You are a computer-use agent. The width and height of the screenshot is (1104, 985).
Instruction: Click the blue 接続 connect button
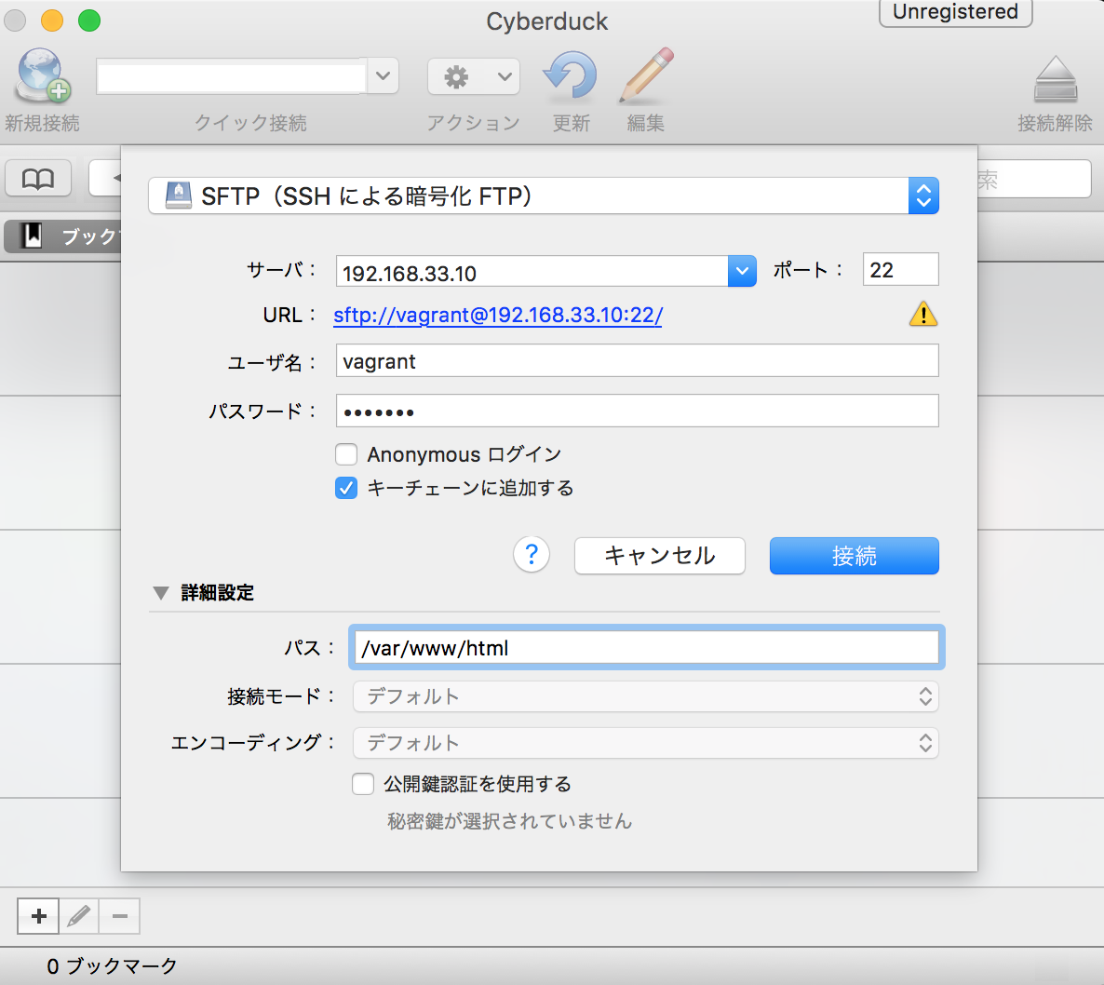[x=854, y=556]
